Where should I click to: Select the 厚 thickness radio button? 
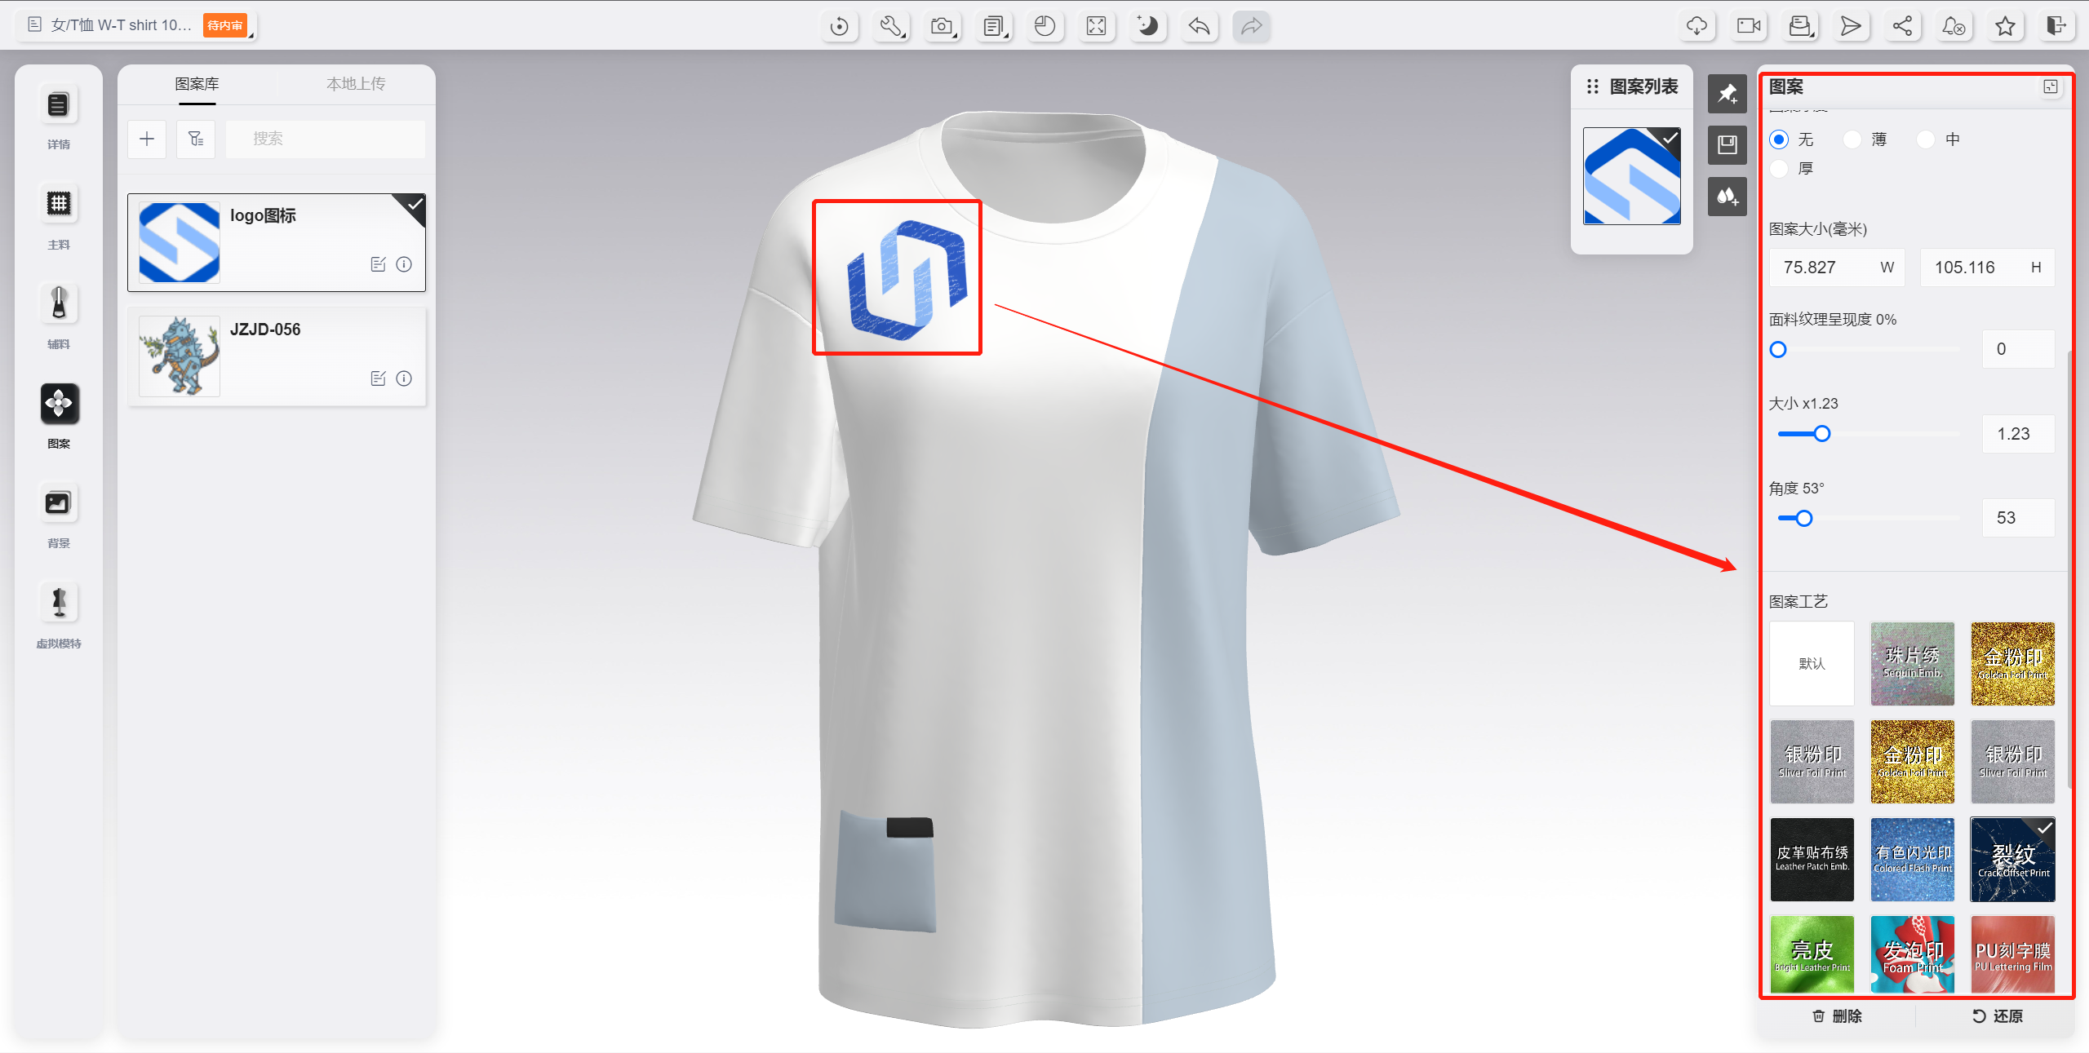(1780, 169)
